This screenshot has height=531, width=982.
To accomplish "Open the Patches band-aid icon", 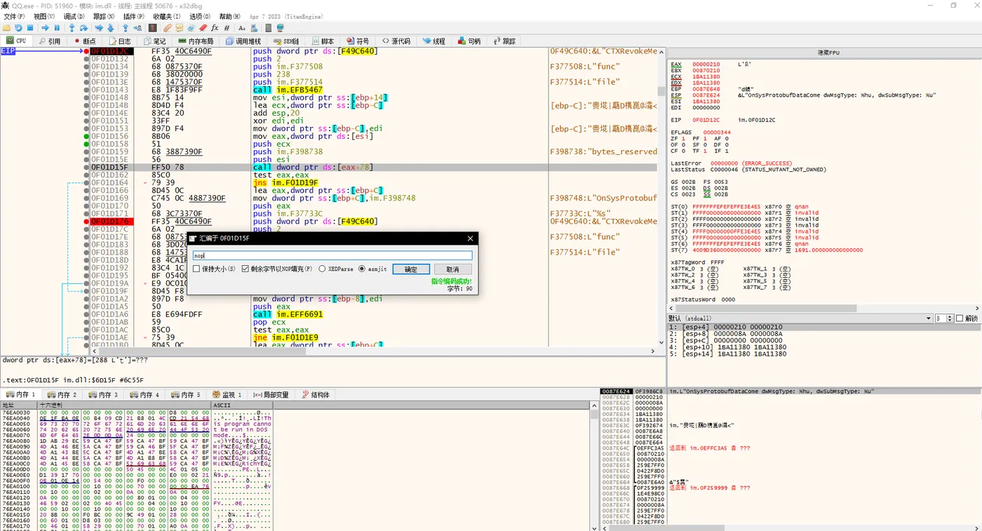I will [168, 28].
